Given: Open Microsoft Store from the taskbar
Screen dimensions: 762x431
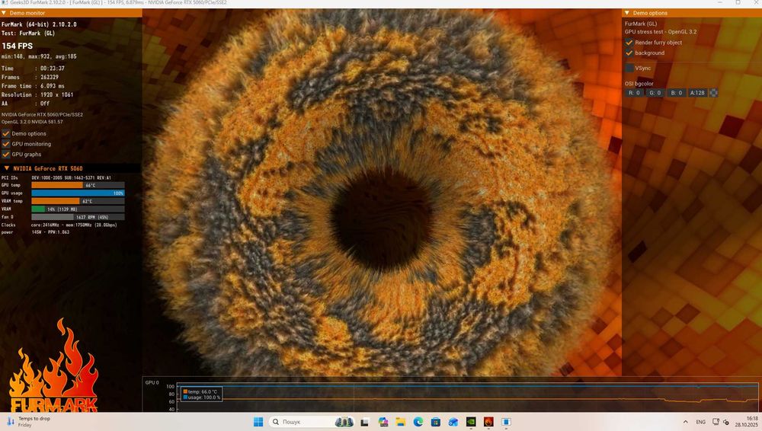Looking at the screenshot, I should (x=435, y=422).
